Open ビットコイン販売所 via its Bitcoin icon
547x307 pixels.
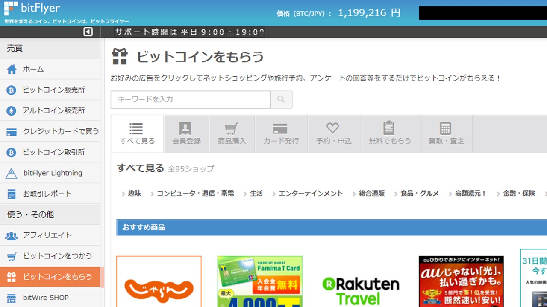point(12,90)
